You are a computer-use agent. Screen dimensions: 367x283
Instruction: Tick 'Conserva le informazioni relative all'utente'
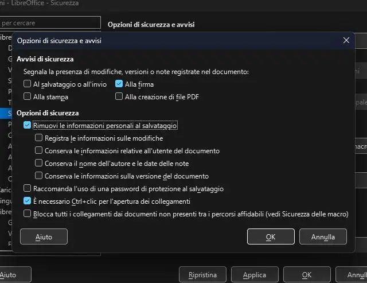click(39, 151)
